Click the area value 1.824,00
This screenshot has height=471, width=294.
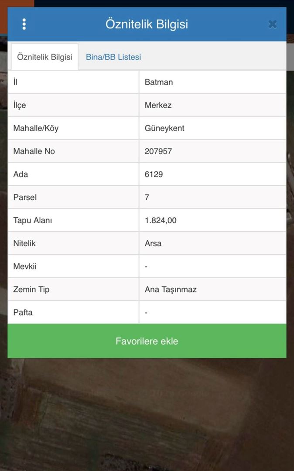161,221
